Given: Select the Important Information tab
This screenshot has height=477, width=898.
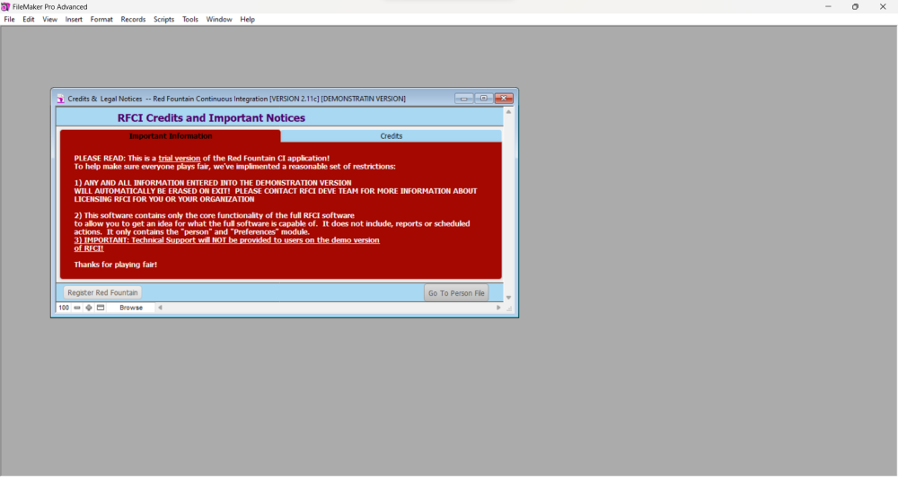Looking at the screenshot, I should pos(171,136).
